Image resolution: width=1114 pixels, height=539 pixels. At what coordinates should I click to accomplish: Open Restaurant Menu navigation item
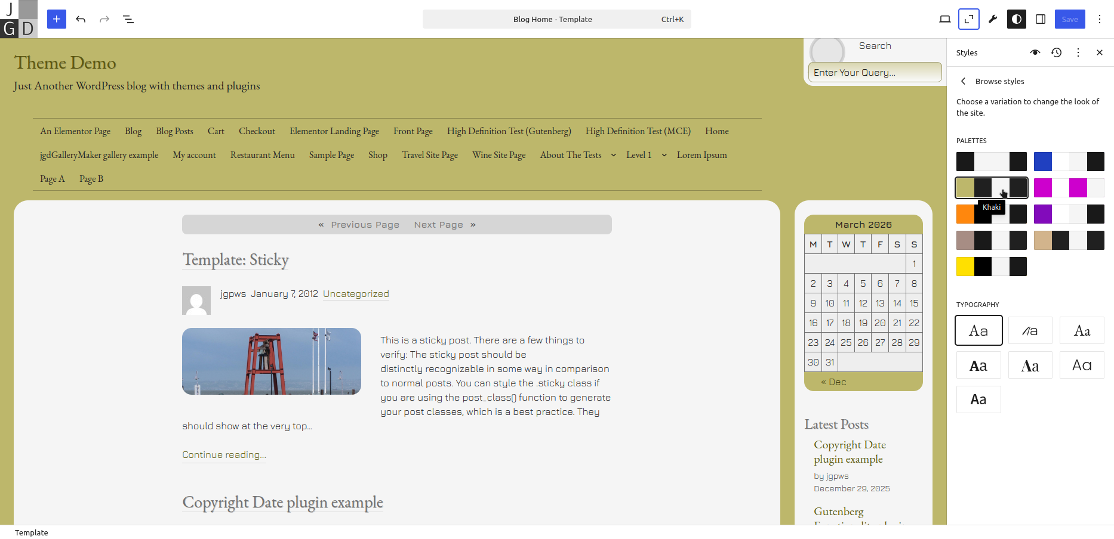coord(262,155)
